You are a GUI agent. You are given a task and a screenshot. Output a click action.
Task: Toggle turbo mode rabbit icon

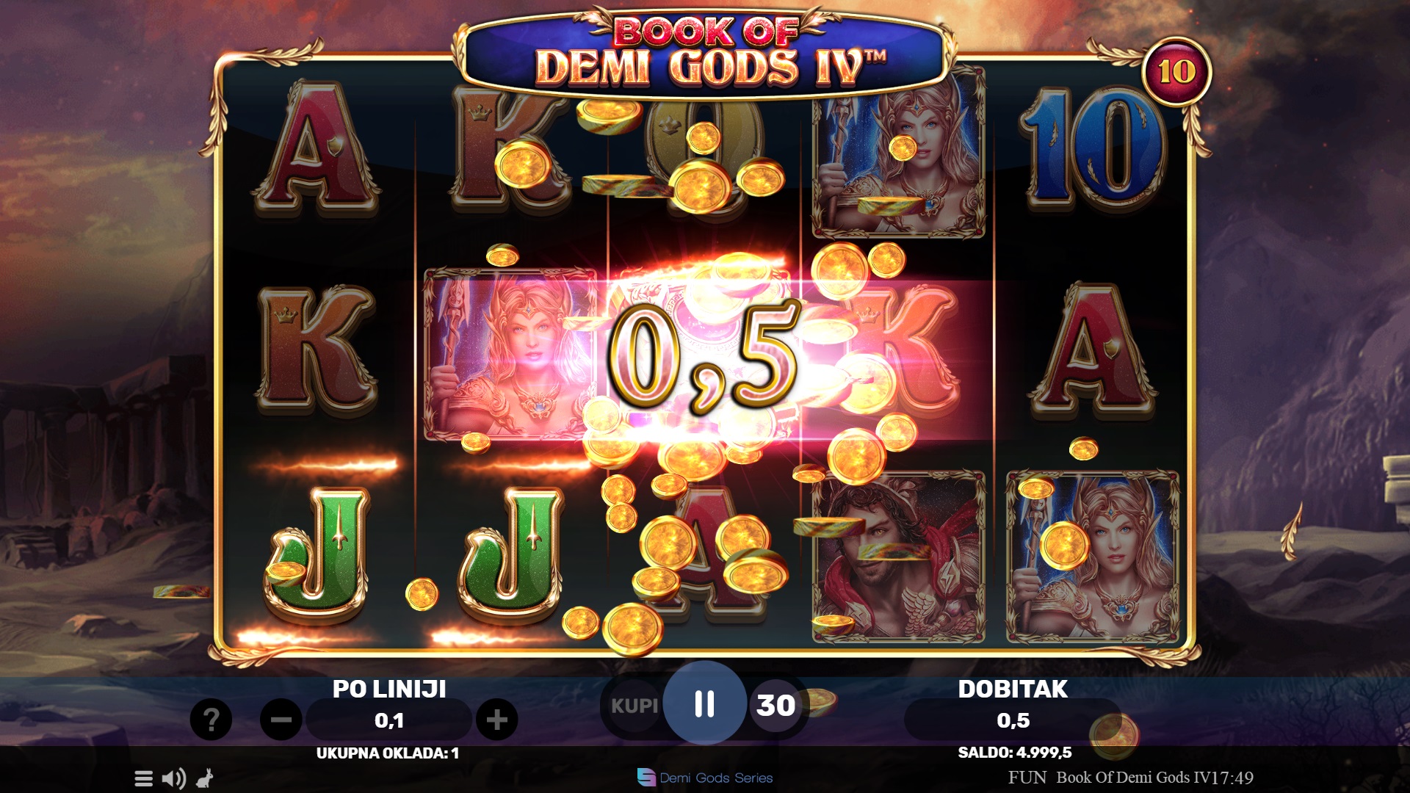coord(205,778)
